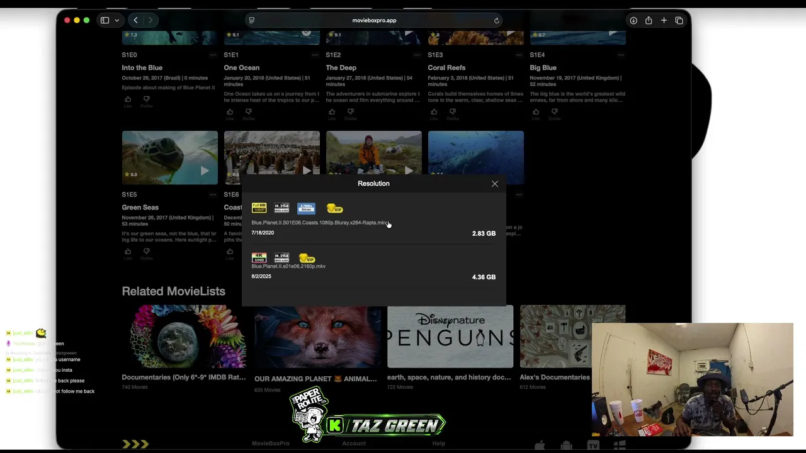Open sidebar tab group dropdown arrow
This screenshot has width=806, height=453.
(x=116, y=20)
